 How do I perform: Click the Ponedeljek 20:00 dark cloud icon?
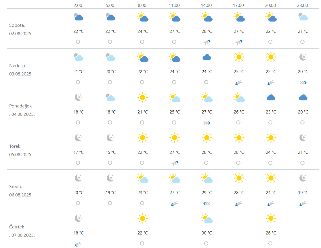pyautogui.click(x=271, y=98)
